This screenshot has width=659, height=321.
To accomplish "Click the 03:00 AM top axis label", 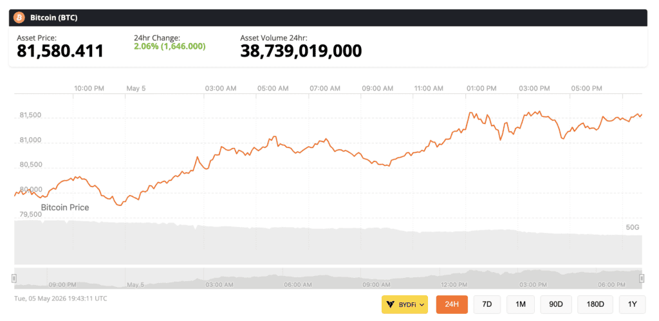I will pos(221,88).
